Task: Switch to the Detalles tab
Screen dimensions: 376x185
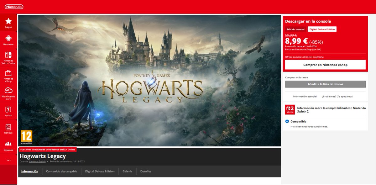Action: (146, 172)
